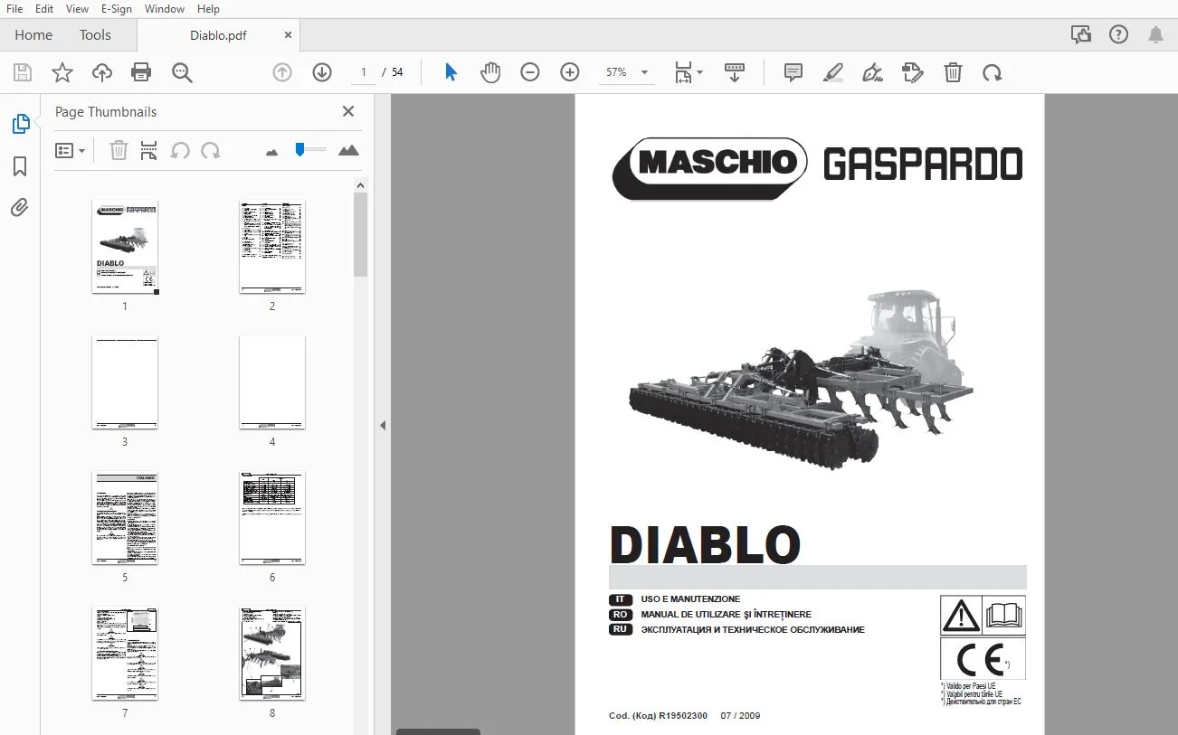Image resolution: width=1178 pixels, height=735 pixels.
Task: Enlarge thumbnails with the large mountain icon
Action: [x=348, y=150]
